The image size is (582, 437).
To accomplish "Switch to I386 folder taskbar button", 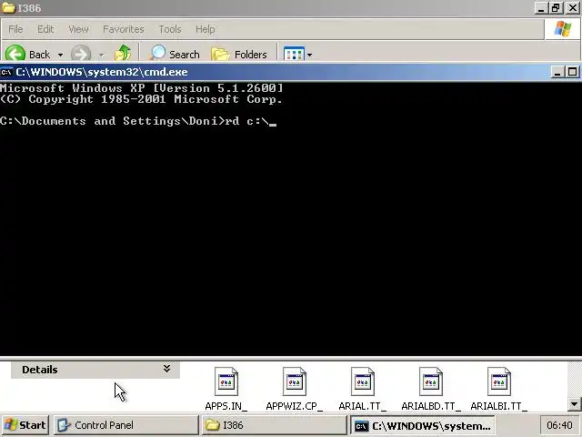I will [274, 425].
